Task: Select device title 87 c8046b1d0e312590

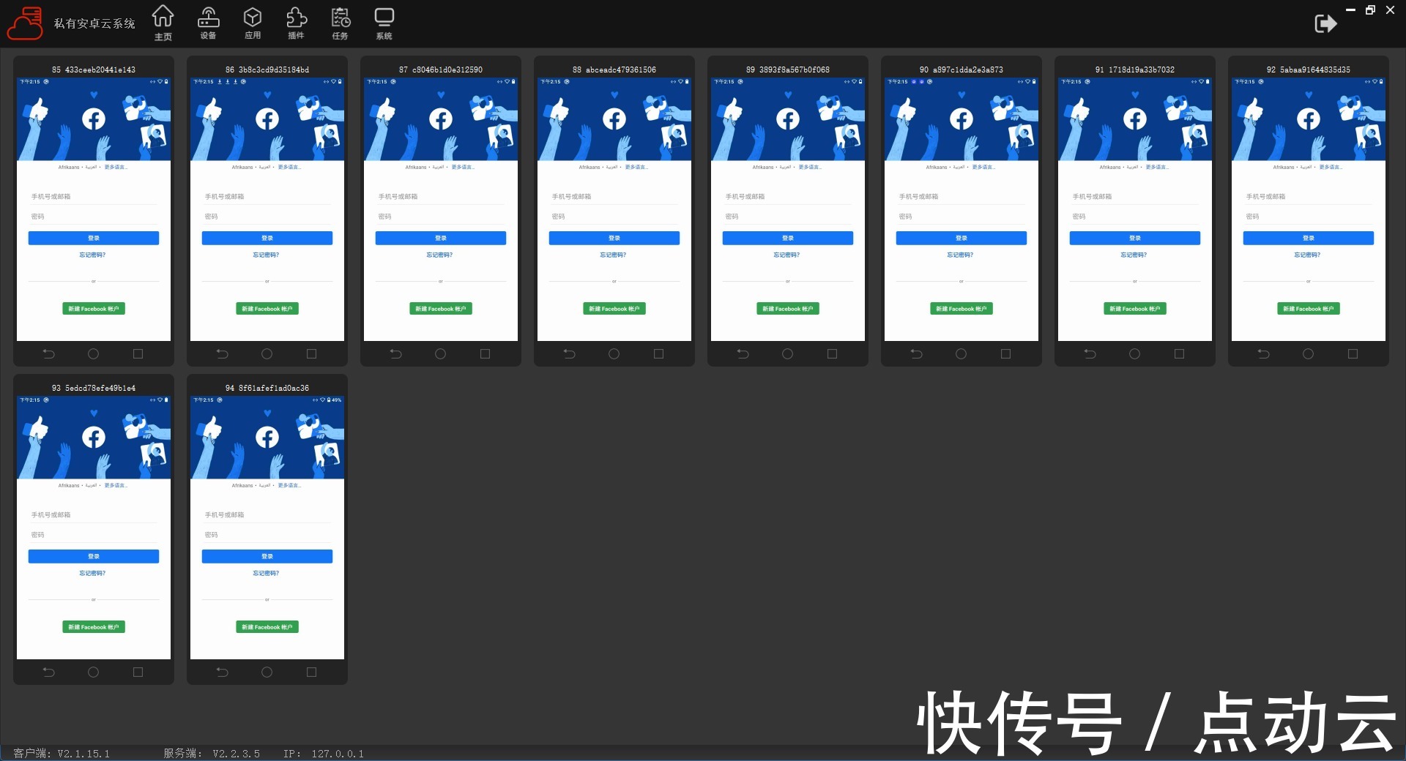Action: [441, 70]
